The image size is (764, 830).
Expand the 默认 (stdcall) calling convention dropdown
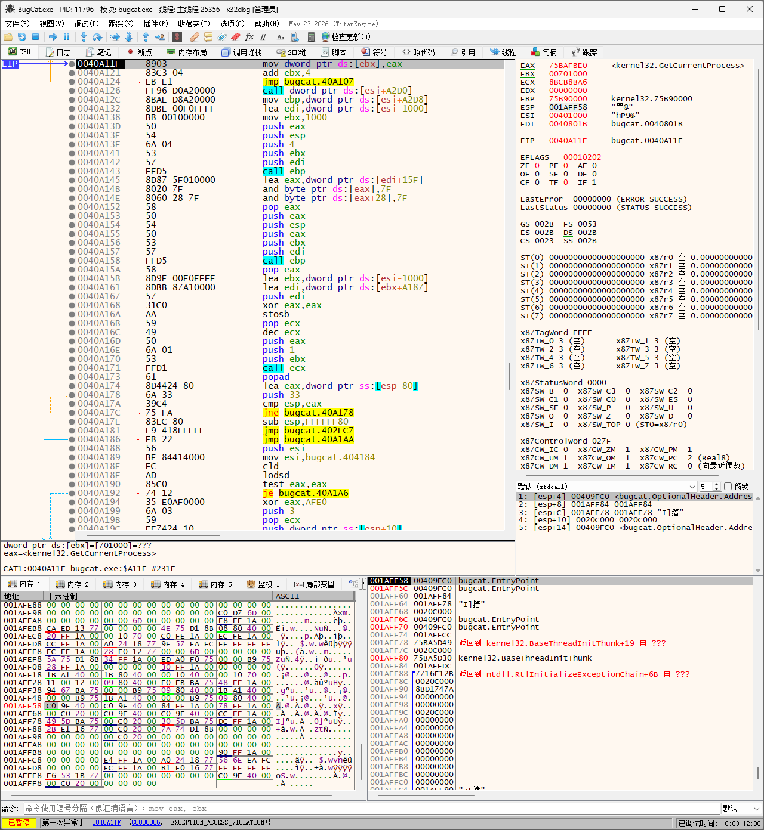(x=607, y=487)
